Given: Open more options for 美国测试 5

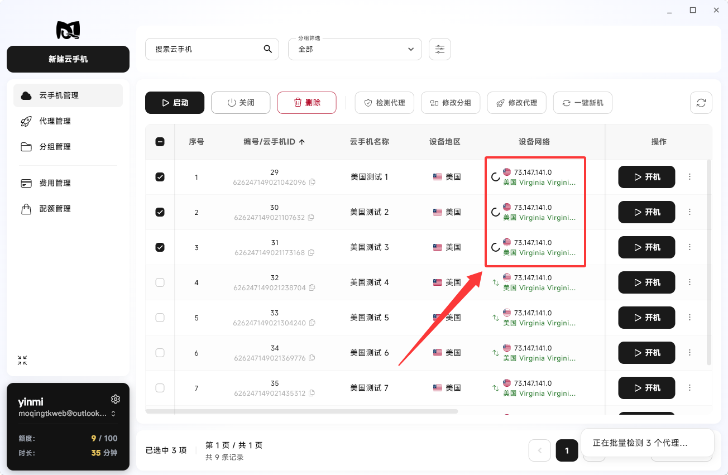Looking at the screenshot, I should tap(689, 318).
